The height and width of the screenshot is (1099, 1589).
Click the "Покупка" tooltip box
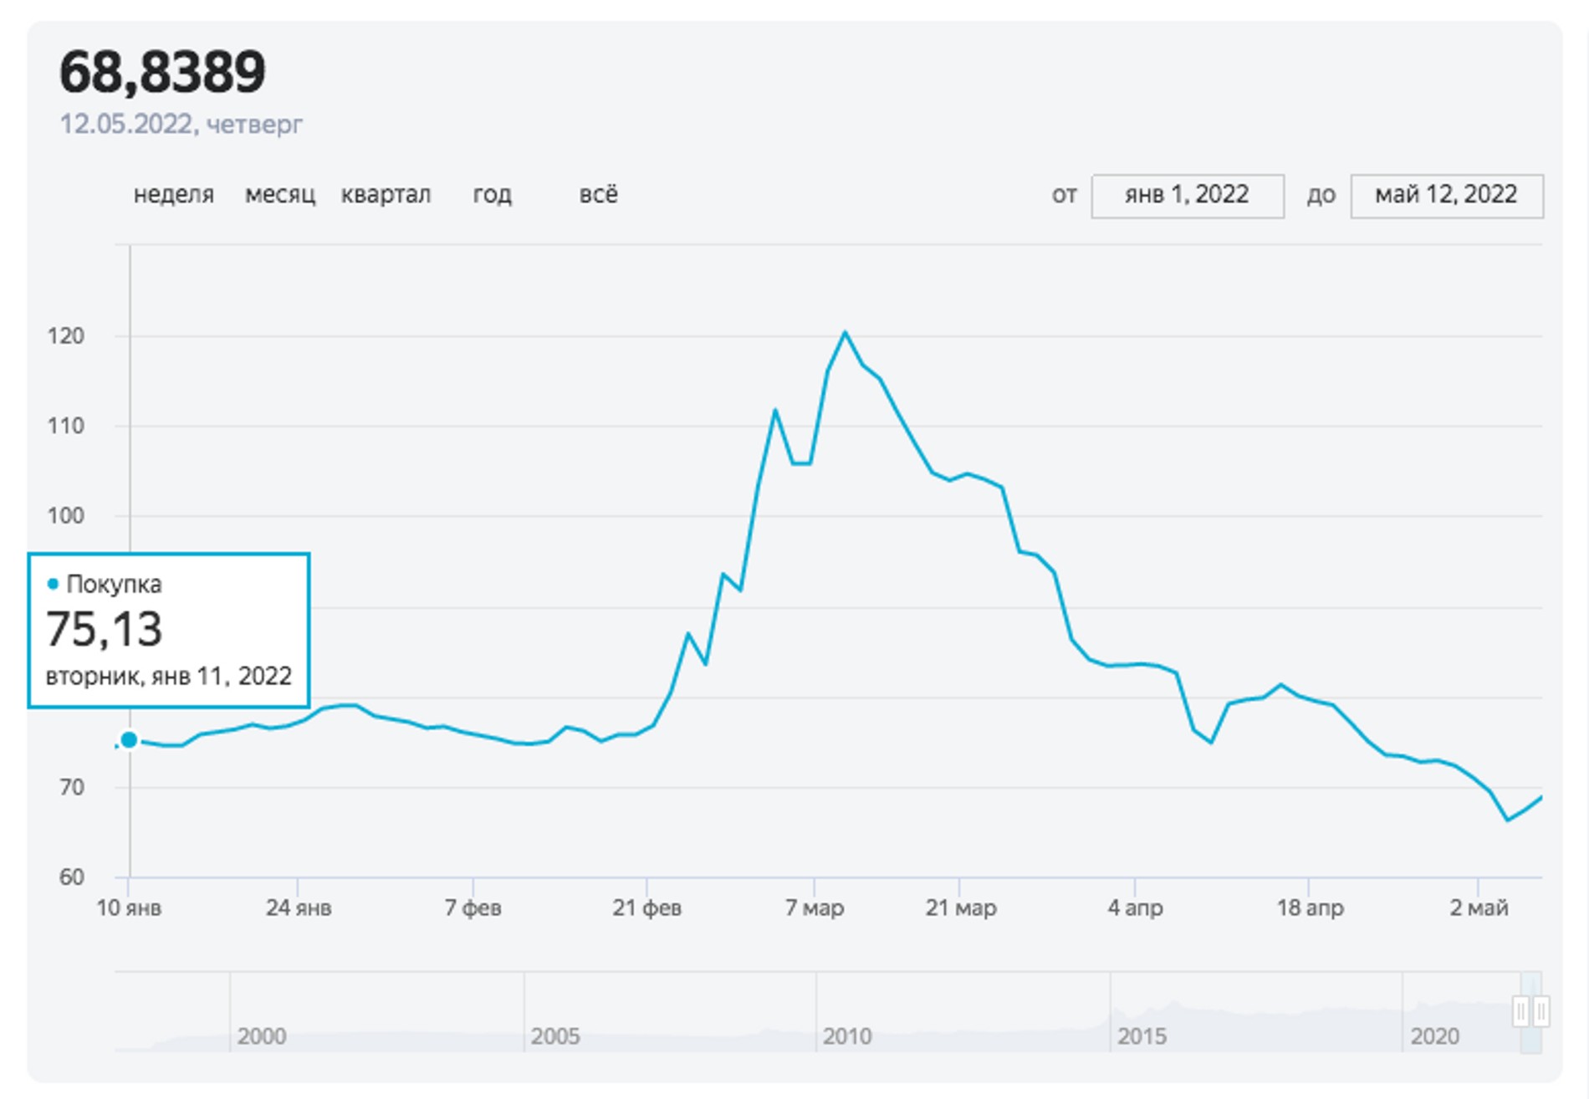click(169, 630)
